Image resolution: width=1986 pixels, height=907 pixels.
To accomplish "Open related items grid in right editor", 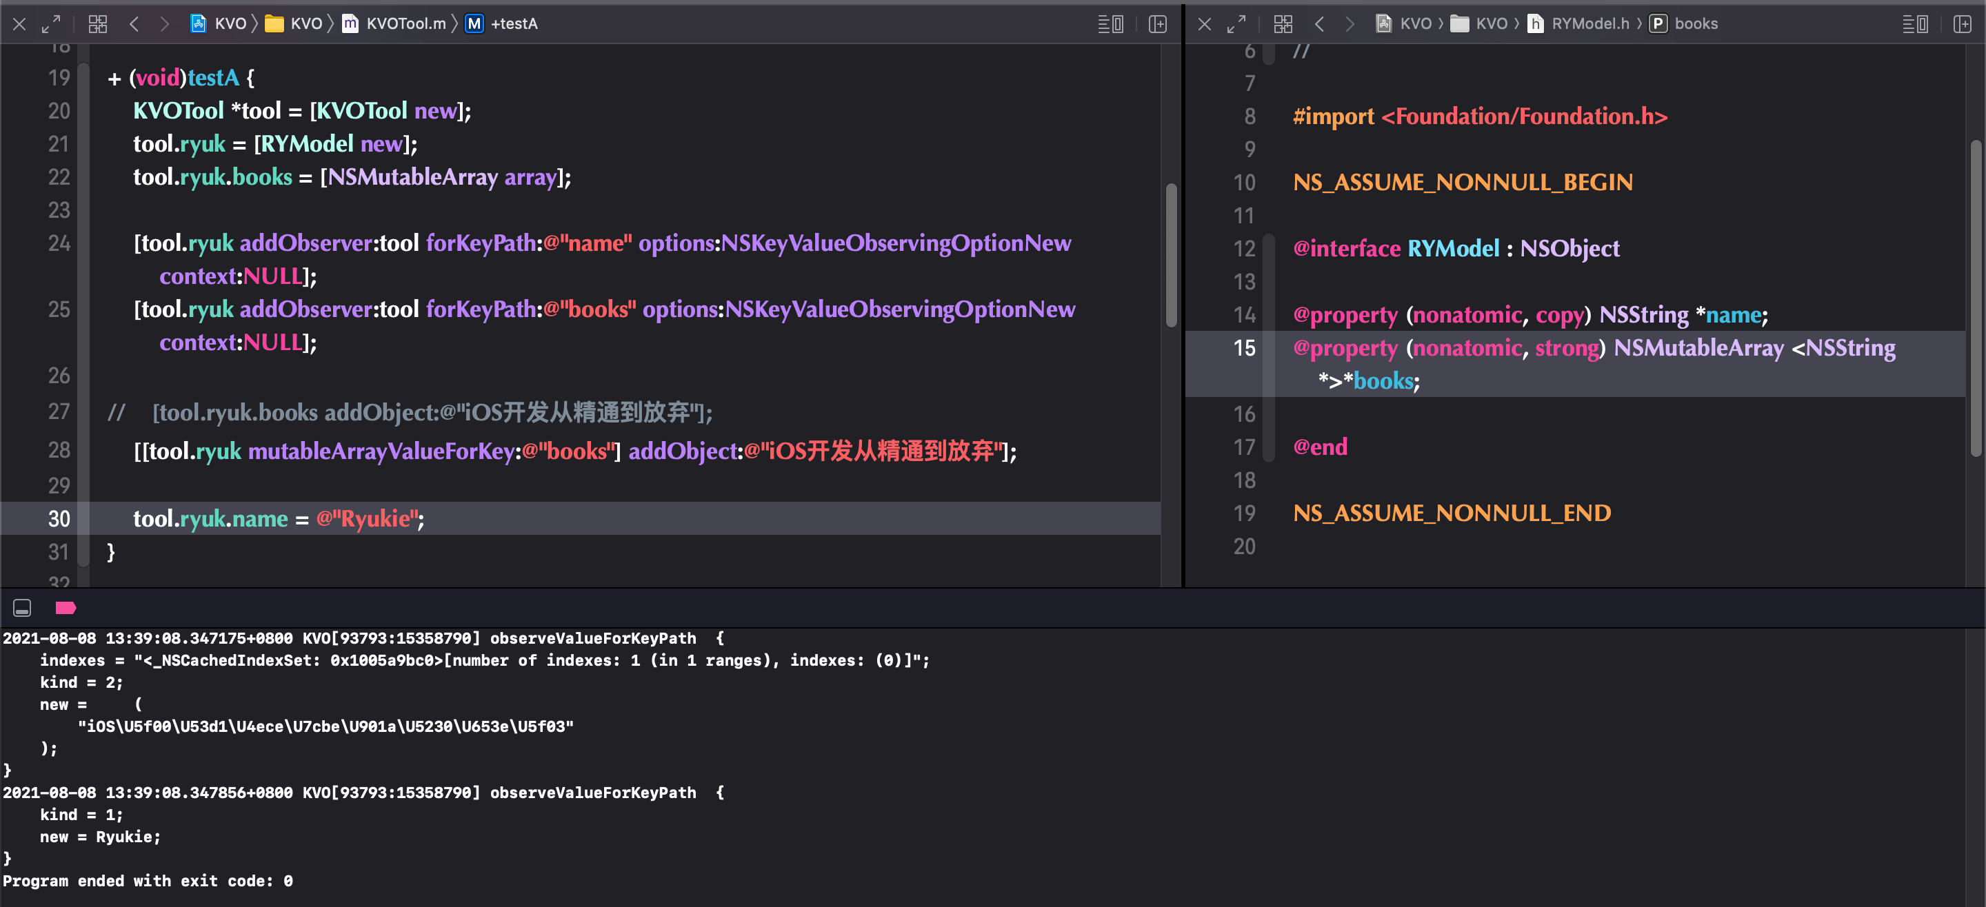I will [x=1283, y=24].
